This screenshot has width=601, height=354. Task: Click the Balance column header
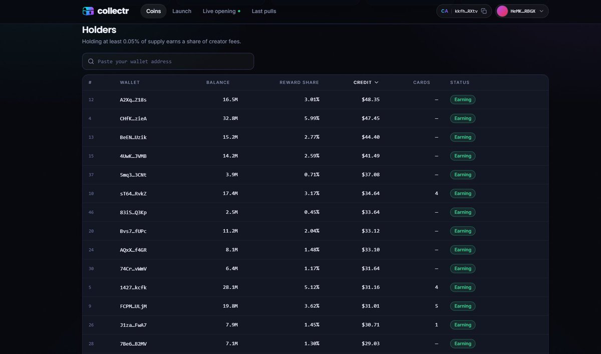pos(218,82)
